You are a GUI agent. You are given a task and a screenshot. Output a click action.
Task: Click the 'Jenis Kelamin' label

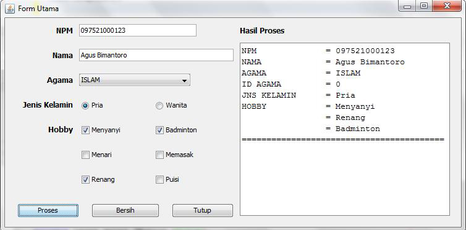pyautogui.click(x=48, y=105)
